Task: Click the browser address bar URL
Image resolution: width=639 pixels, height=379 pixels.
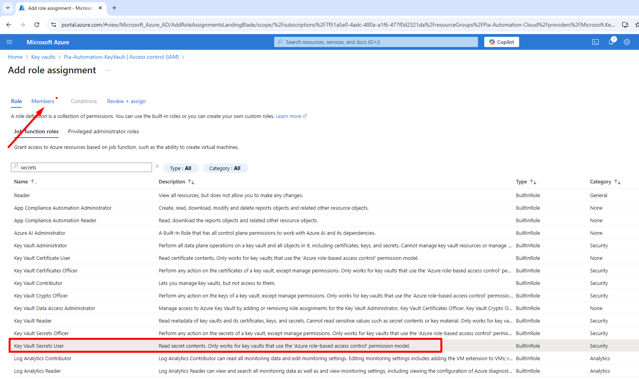Action: pos(338,25)
